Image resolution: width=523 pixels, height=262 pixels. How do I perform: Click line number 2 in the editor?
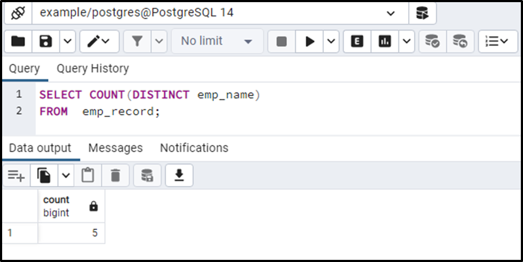pos(19,111)
